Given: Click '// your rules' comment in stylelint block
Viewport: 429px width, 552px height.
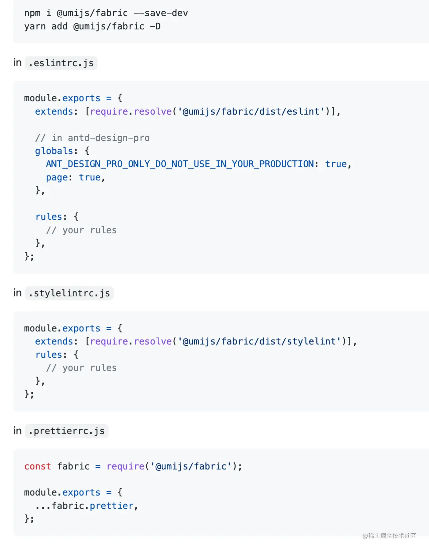Looking at the screenshot, I should [81, 368].
